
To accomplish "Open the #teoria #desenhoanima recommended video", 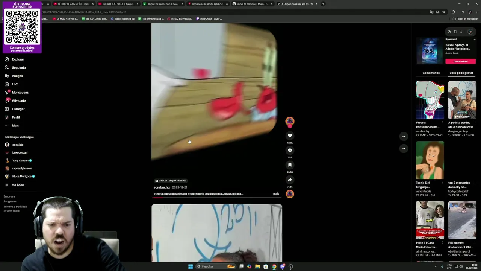I will [430, 100].
